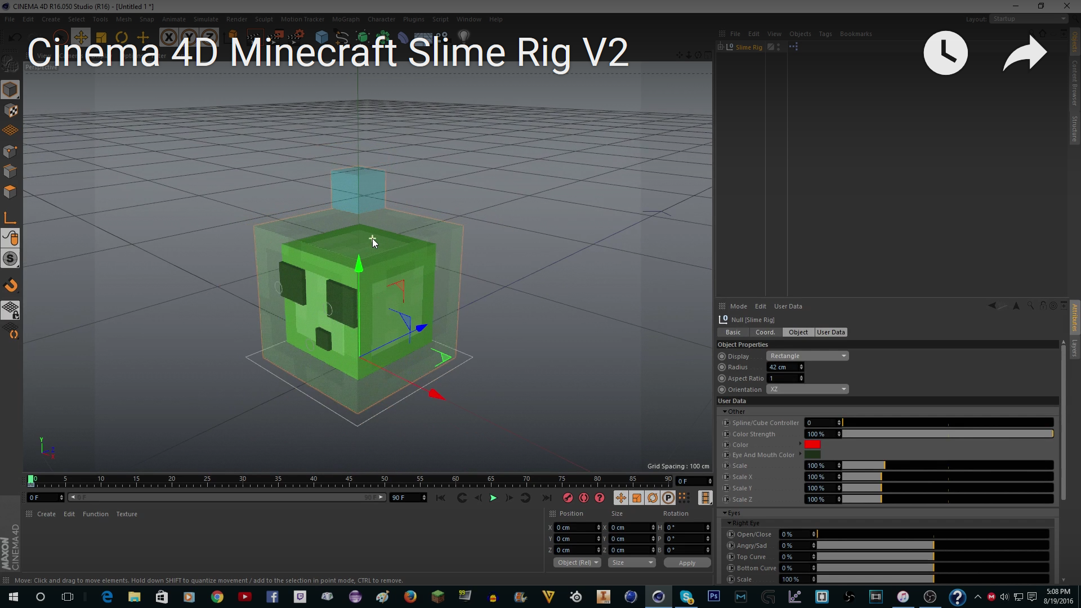
Task: Select Polygons mode cube icon in left toolbar
Action: (x=10, y=192)
